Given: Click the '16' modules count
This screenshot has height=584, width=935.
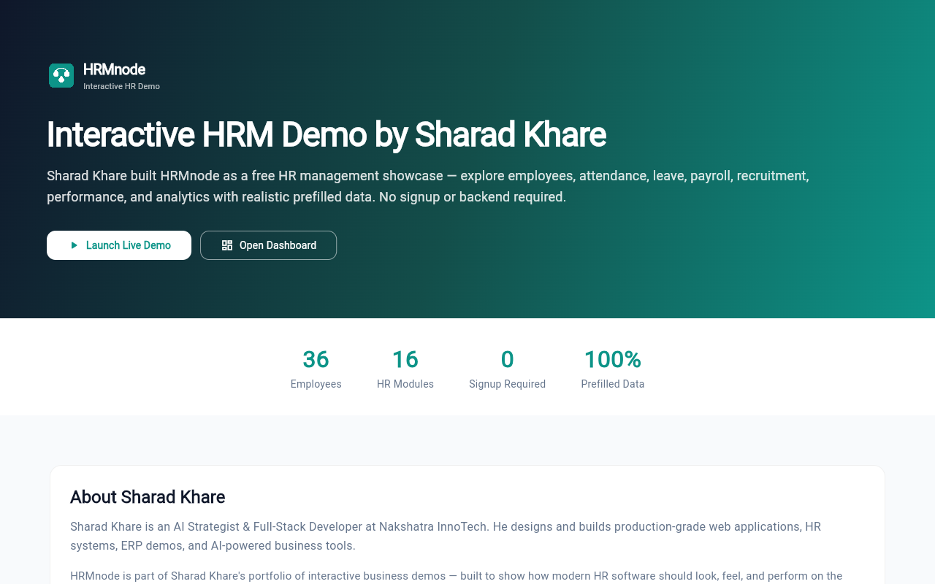Looking at the screenshot, I should pyautogui.click(x=405, y=359).
